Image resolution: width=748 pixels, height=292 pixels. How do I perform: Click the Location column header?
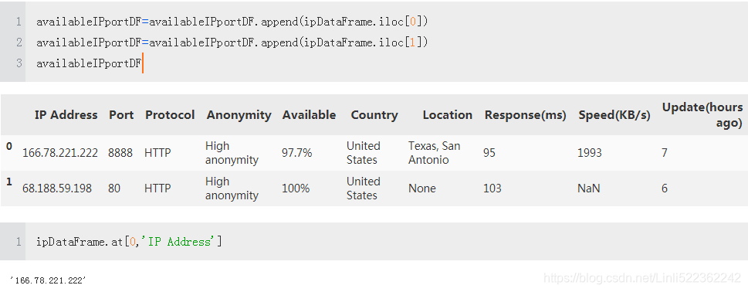point(448,115)
